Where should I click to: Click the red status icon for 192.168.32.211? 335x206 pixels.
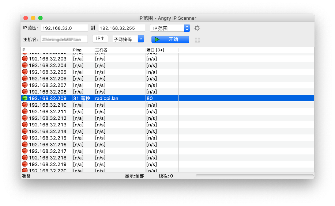pyautogui.click(x=25, y=111)
